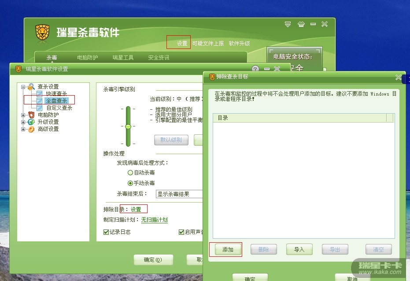Viewport: 410px width, 281px height.
Task: Open the main window dropdown menu icon
Action: click(288, 24)
